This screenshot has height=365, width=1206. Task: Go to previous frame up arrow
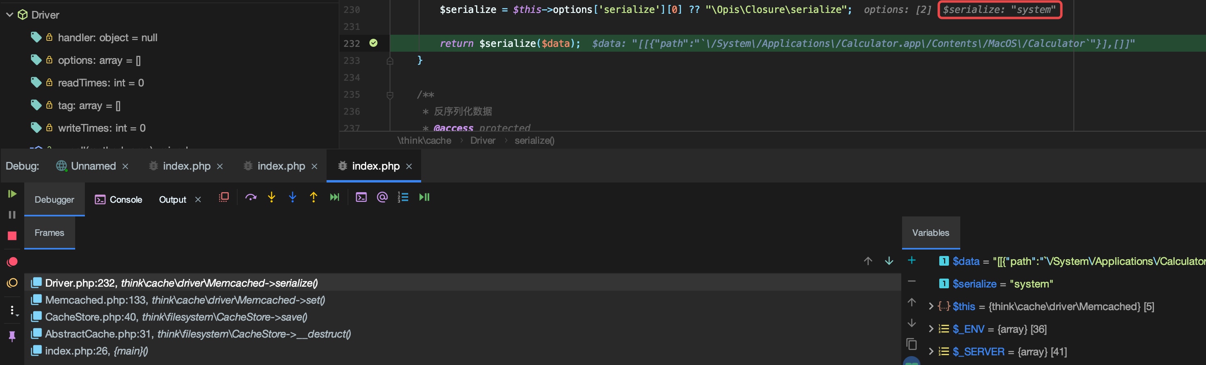[x=868, y=261]
